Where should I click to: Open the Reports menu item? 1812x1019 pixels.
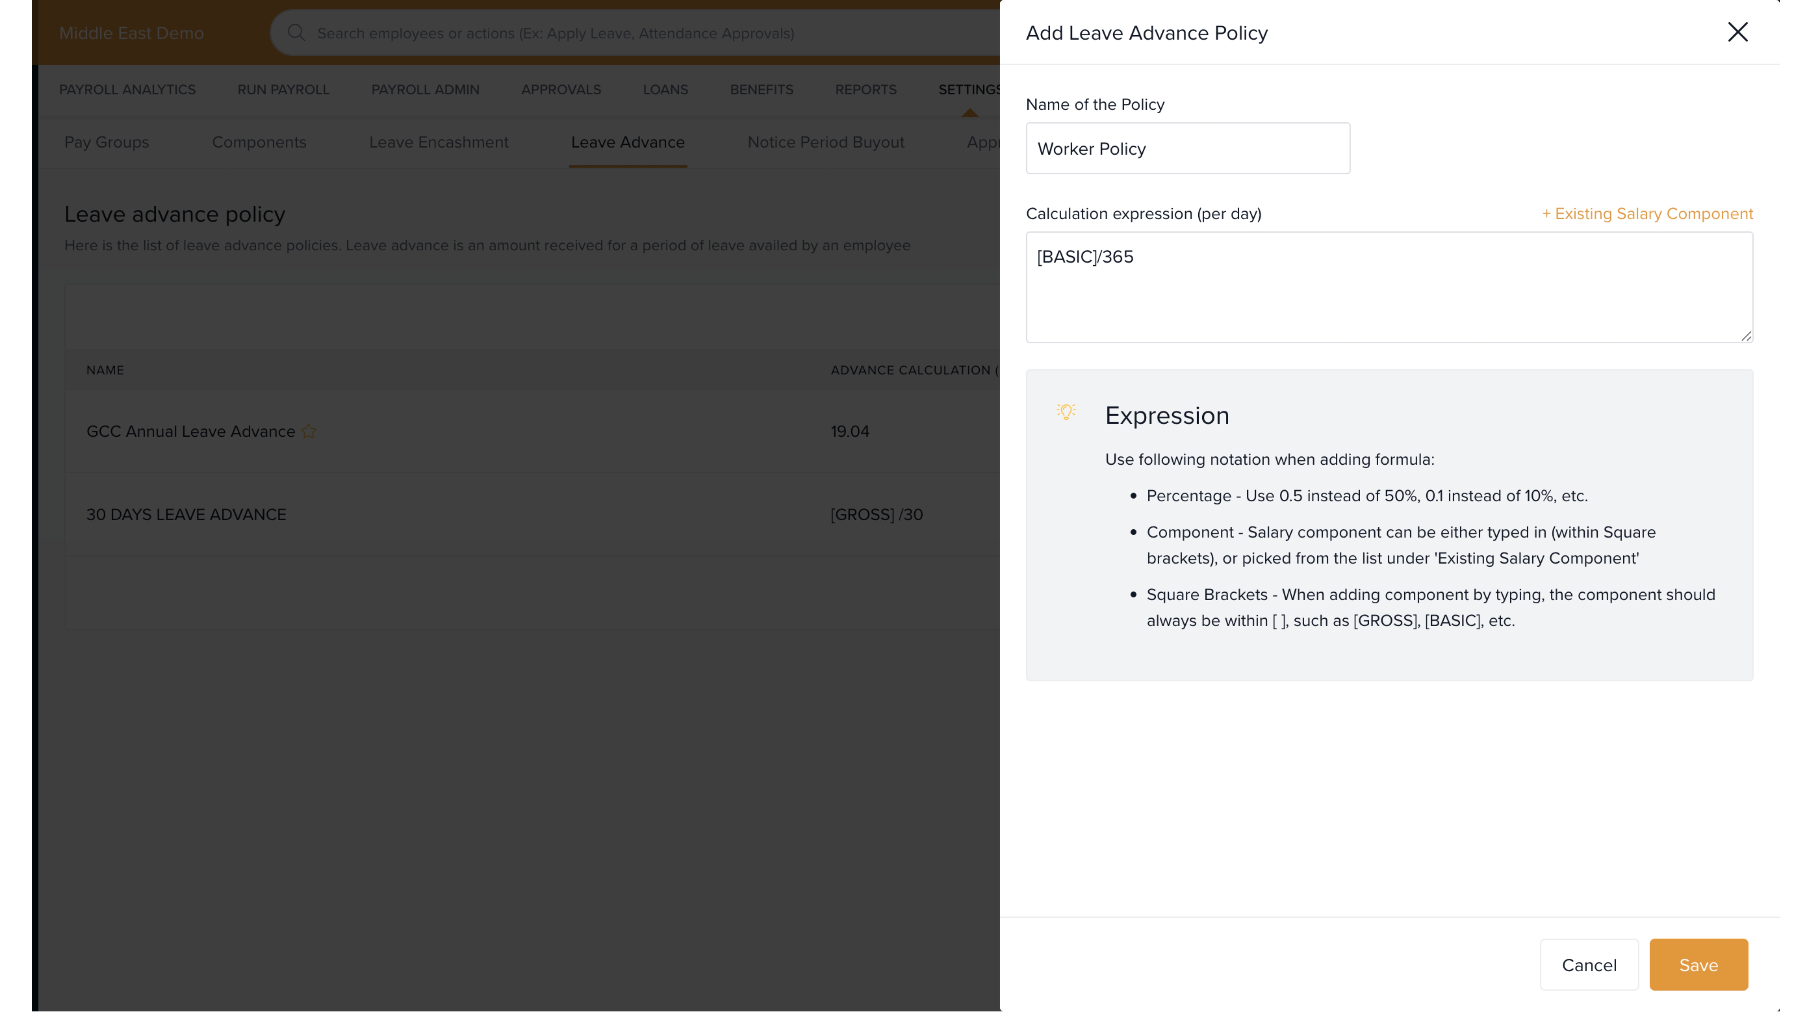[x=865, y=89]
